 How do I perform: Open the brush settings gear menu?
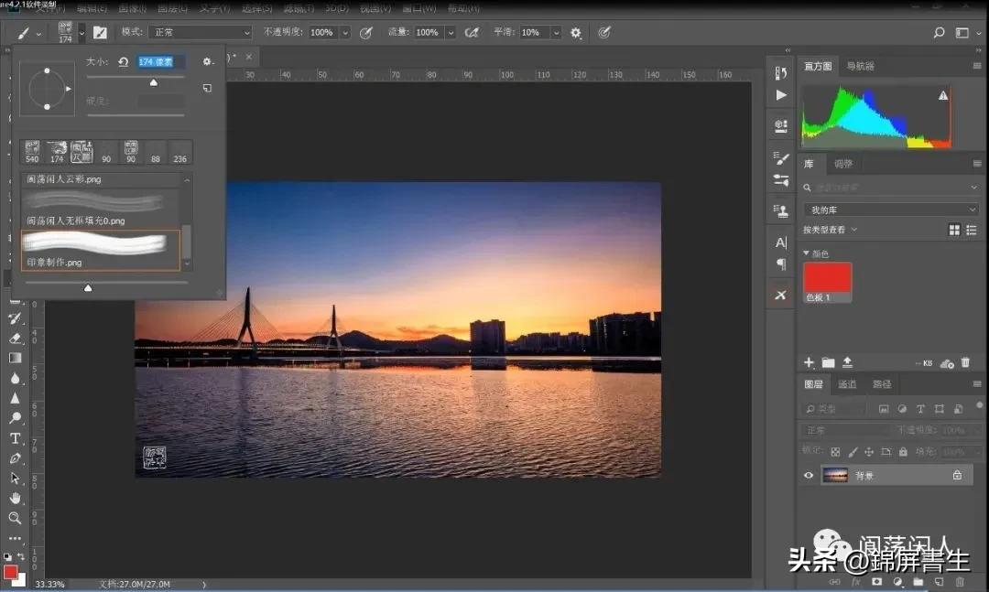click(208, 61)
